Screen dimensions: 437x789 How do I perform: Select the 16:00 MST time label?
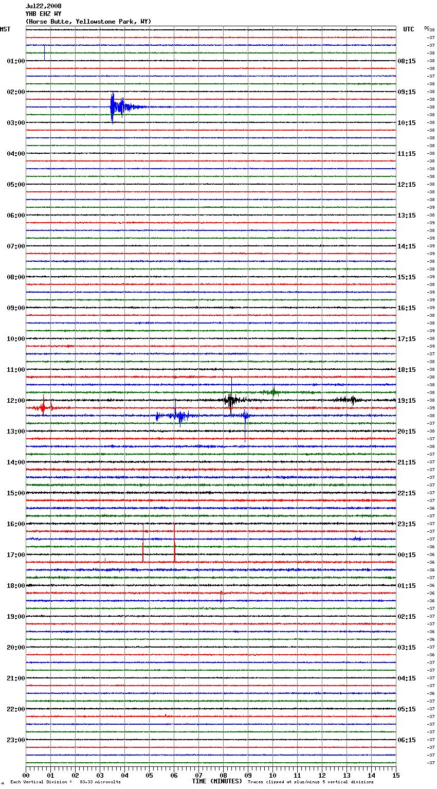[15, 524]
